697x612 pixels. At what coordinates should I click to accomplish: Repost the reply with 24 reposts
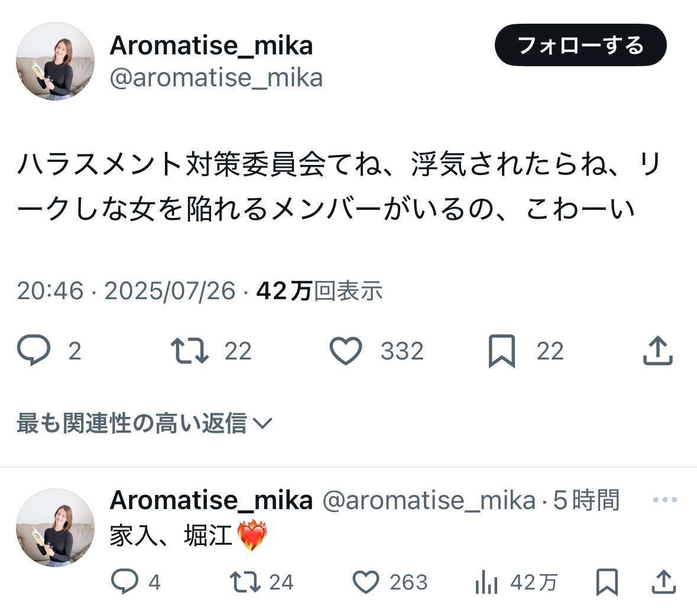point(245,582)
